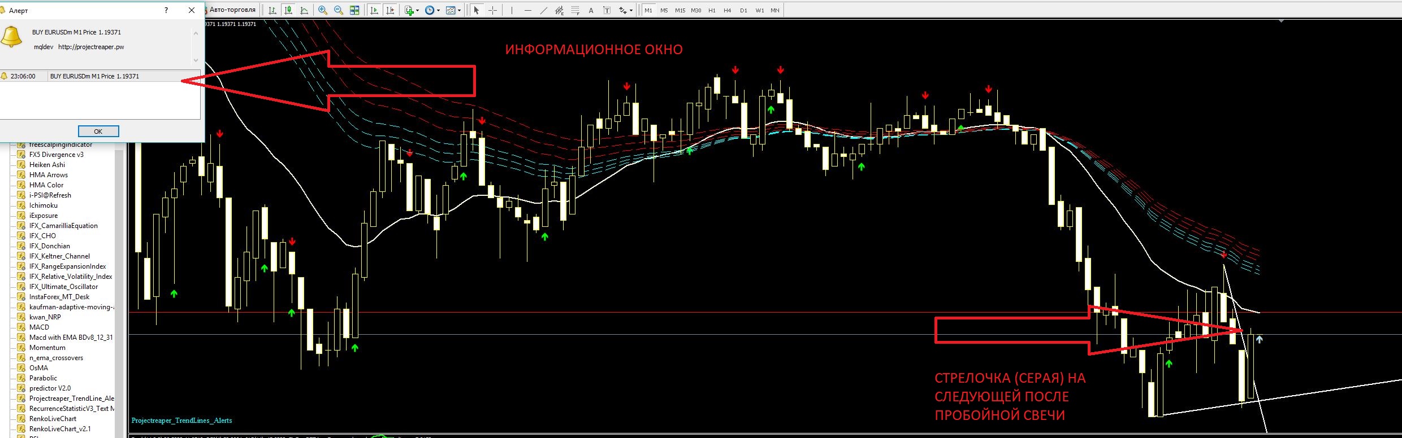The height and width of the screenshot is (438, 1402).
Task: Open the add indicators list icon
Action: click(409, 10)
